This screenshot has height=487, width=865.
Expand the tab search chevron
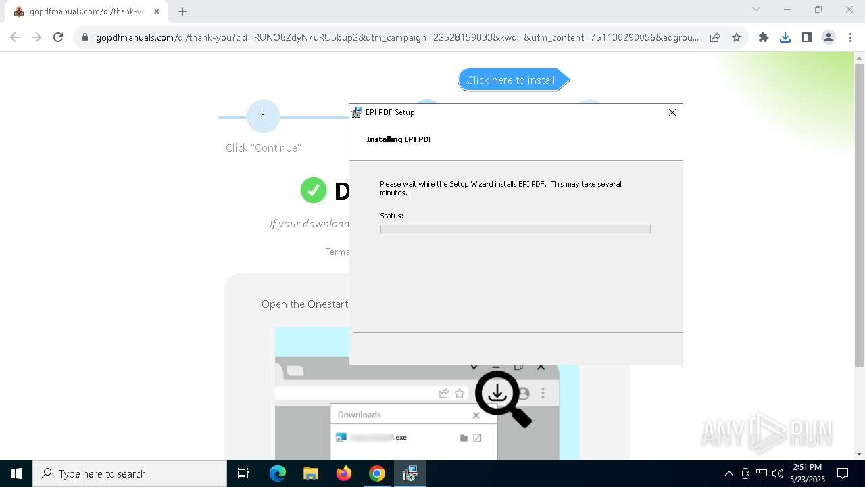point(756,9)
